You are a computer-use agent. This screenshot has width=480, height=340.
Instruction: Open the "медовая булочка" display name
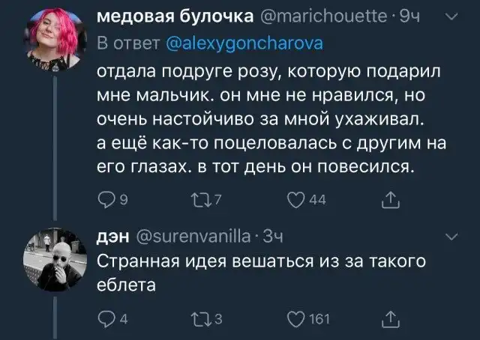click(x=175, y=16)
